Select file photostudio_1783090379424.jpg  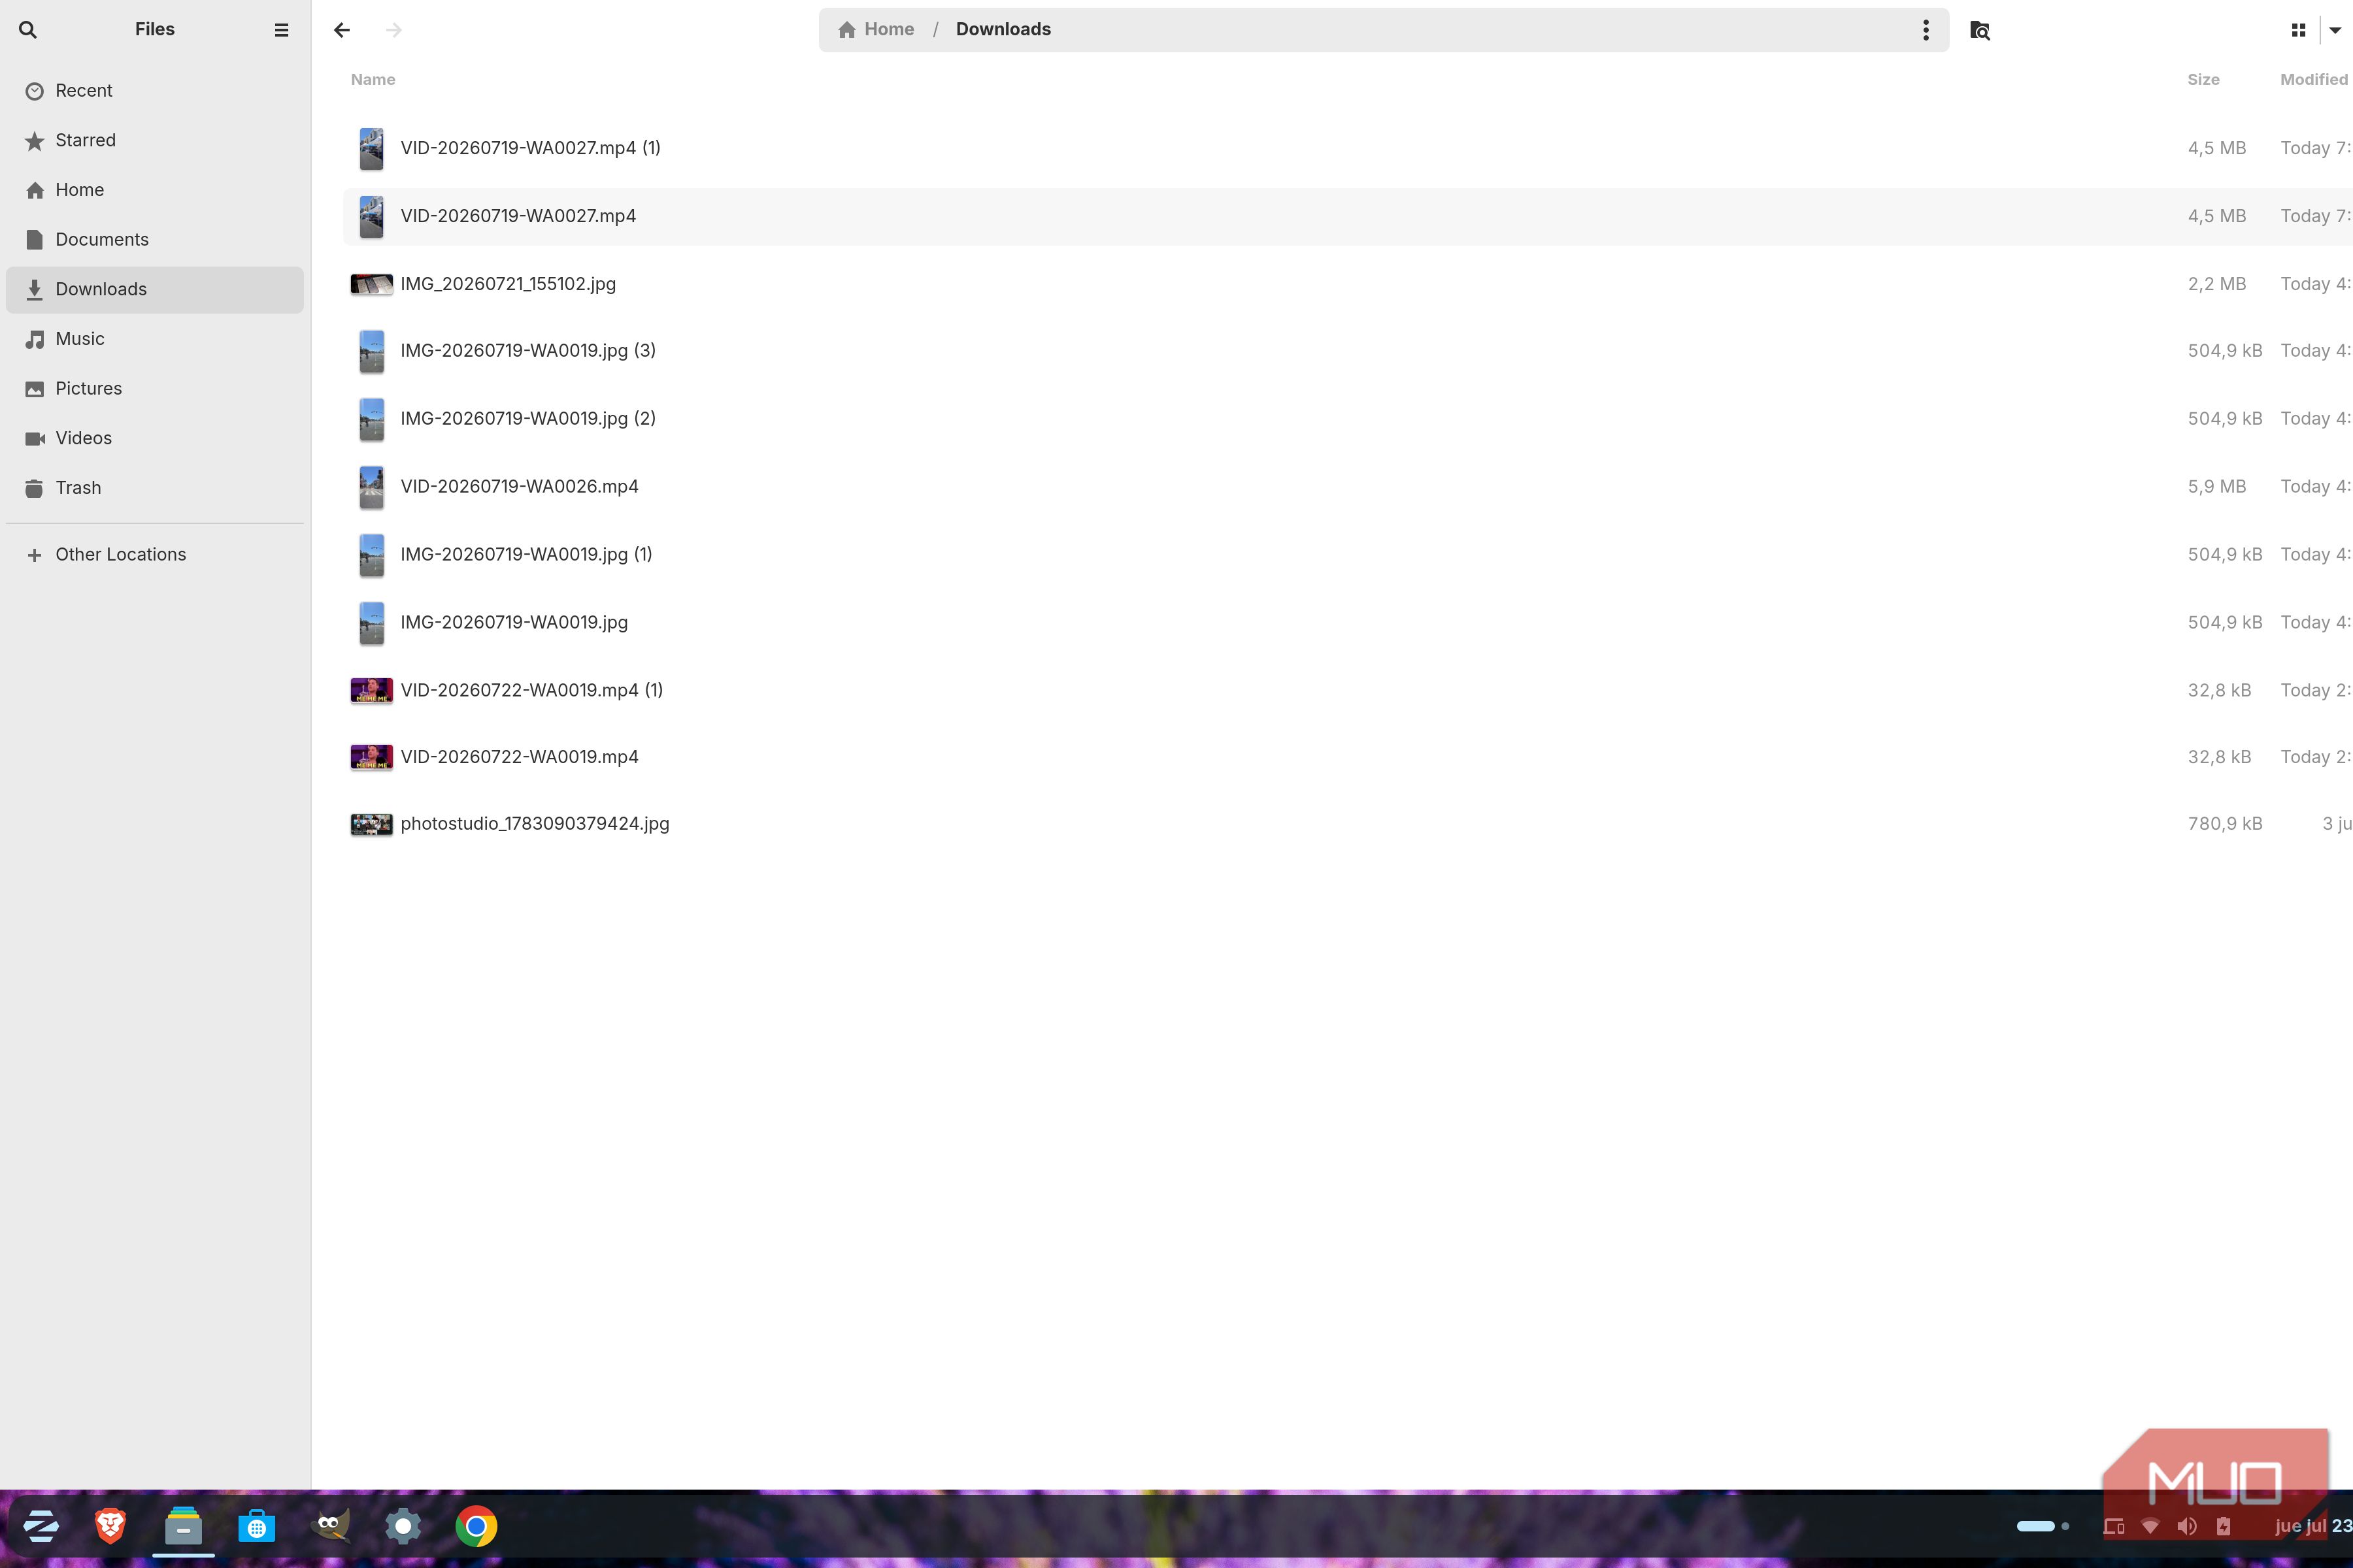[1346, 825]
